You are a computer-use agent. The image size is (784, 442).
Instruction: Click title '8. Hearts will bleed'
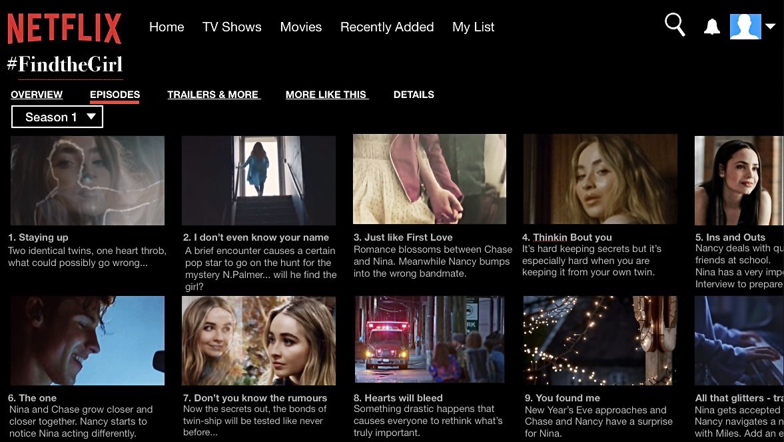[398, 398]
